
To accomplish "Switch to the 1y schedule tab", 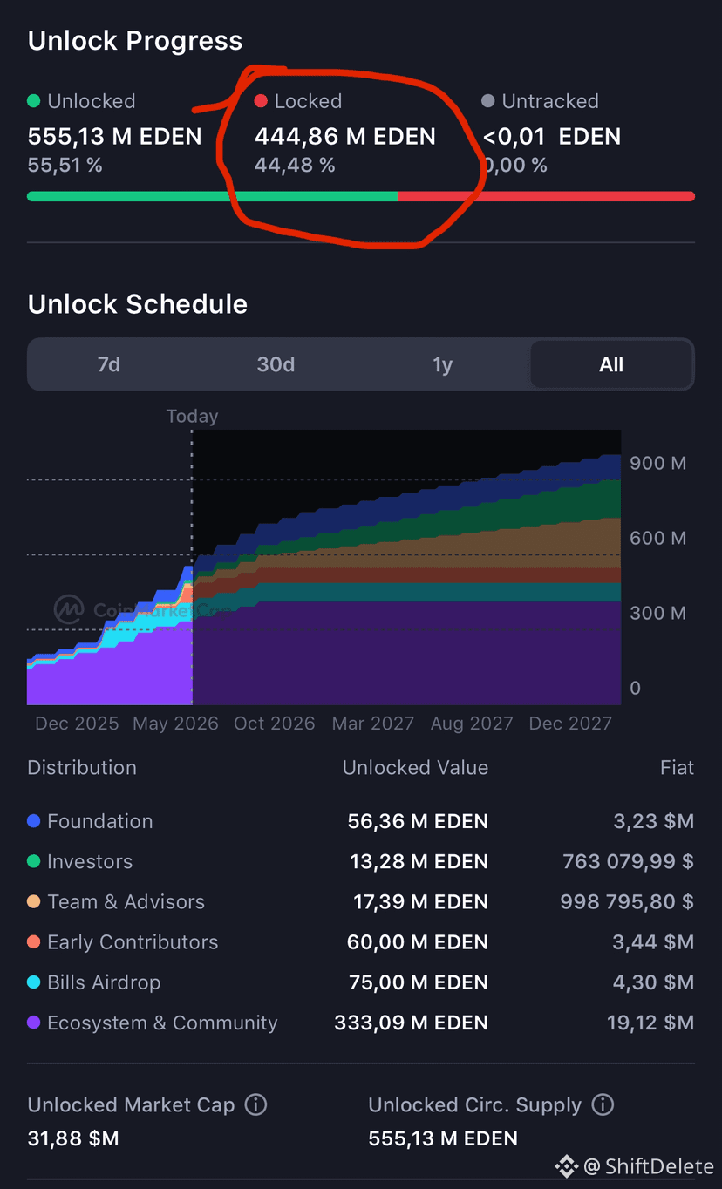I will coord(443,364).
